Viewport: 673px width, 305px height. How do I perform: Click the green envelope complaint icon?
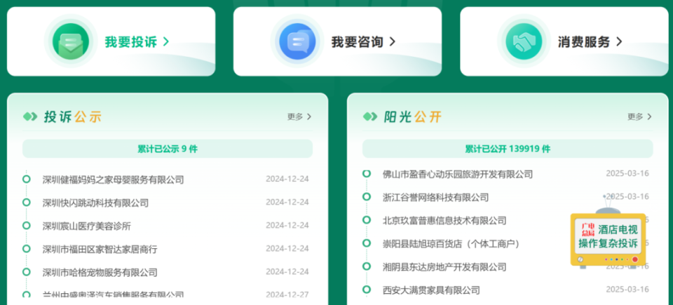[71, 41]
